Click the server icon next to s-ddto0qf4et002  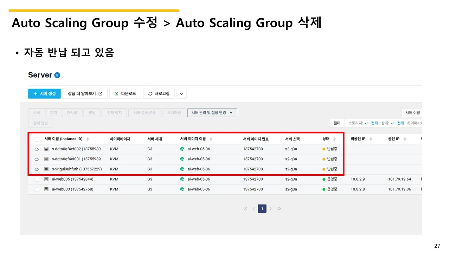[46, 149]
